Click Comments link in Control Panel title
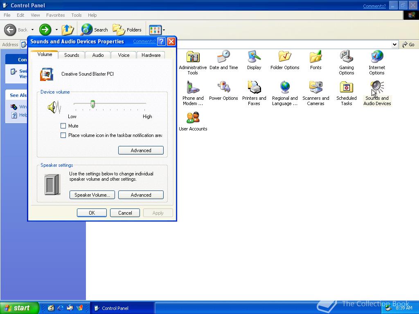419x314 pixels. point(374,6)
